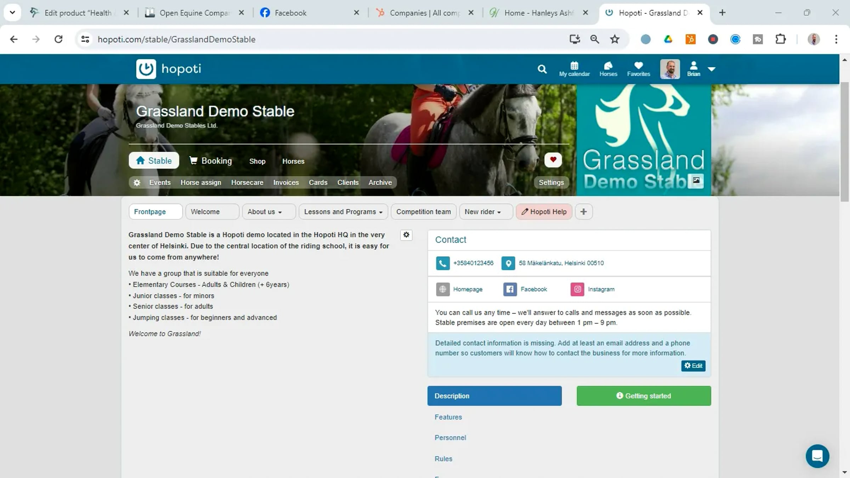Open the chat support bubble
The width and height of the screenshot is (850, 478).
pyautogui.click(x=817, y=456)
